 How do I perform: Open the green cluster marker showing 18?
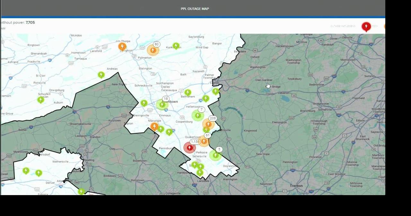click(x=162, y=104)
